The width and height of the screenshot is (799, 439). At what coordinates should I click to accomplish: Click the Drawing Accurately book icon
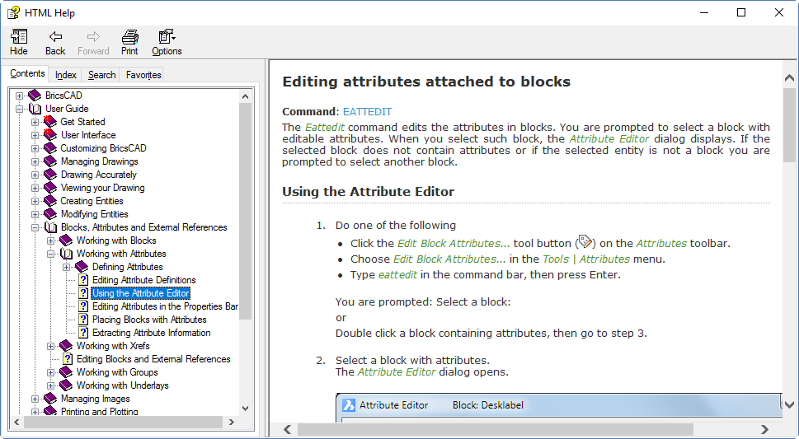tap(50, 175)
